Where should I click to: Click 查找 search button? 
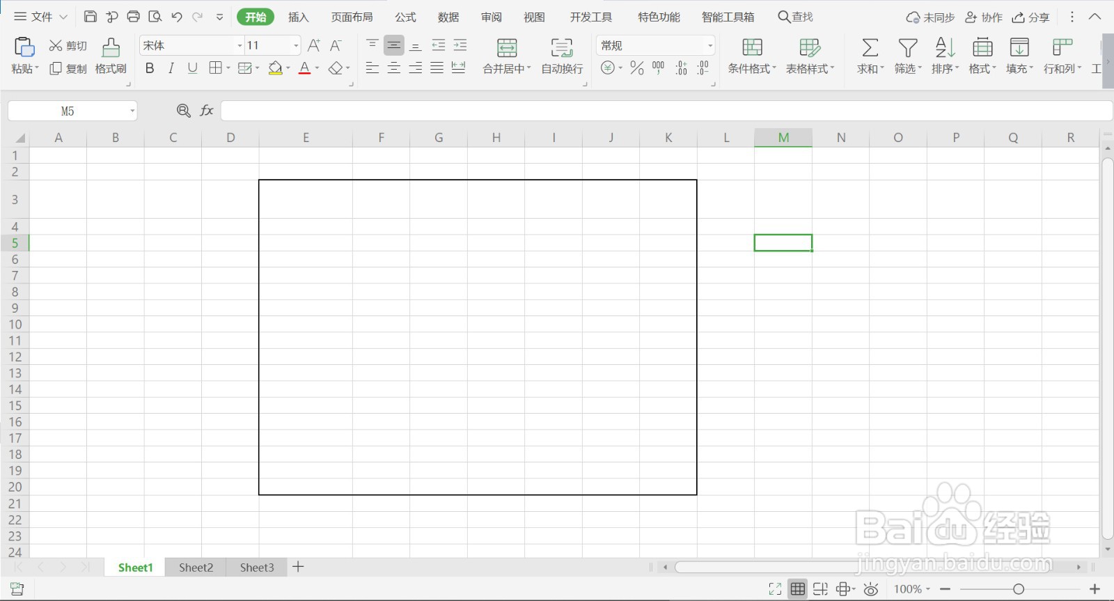click(x=795, y=17)
